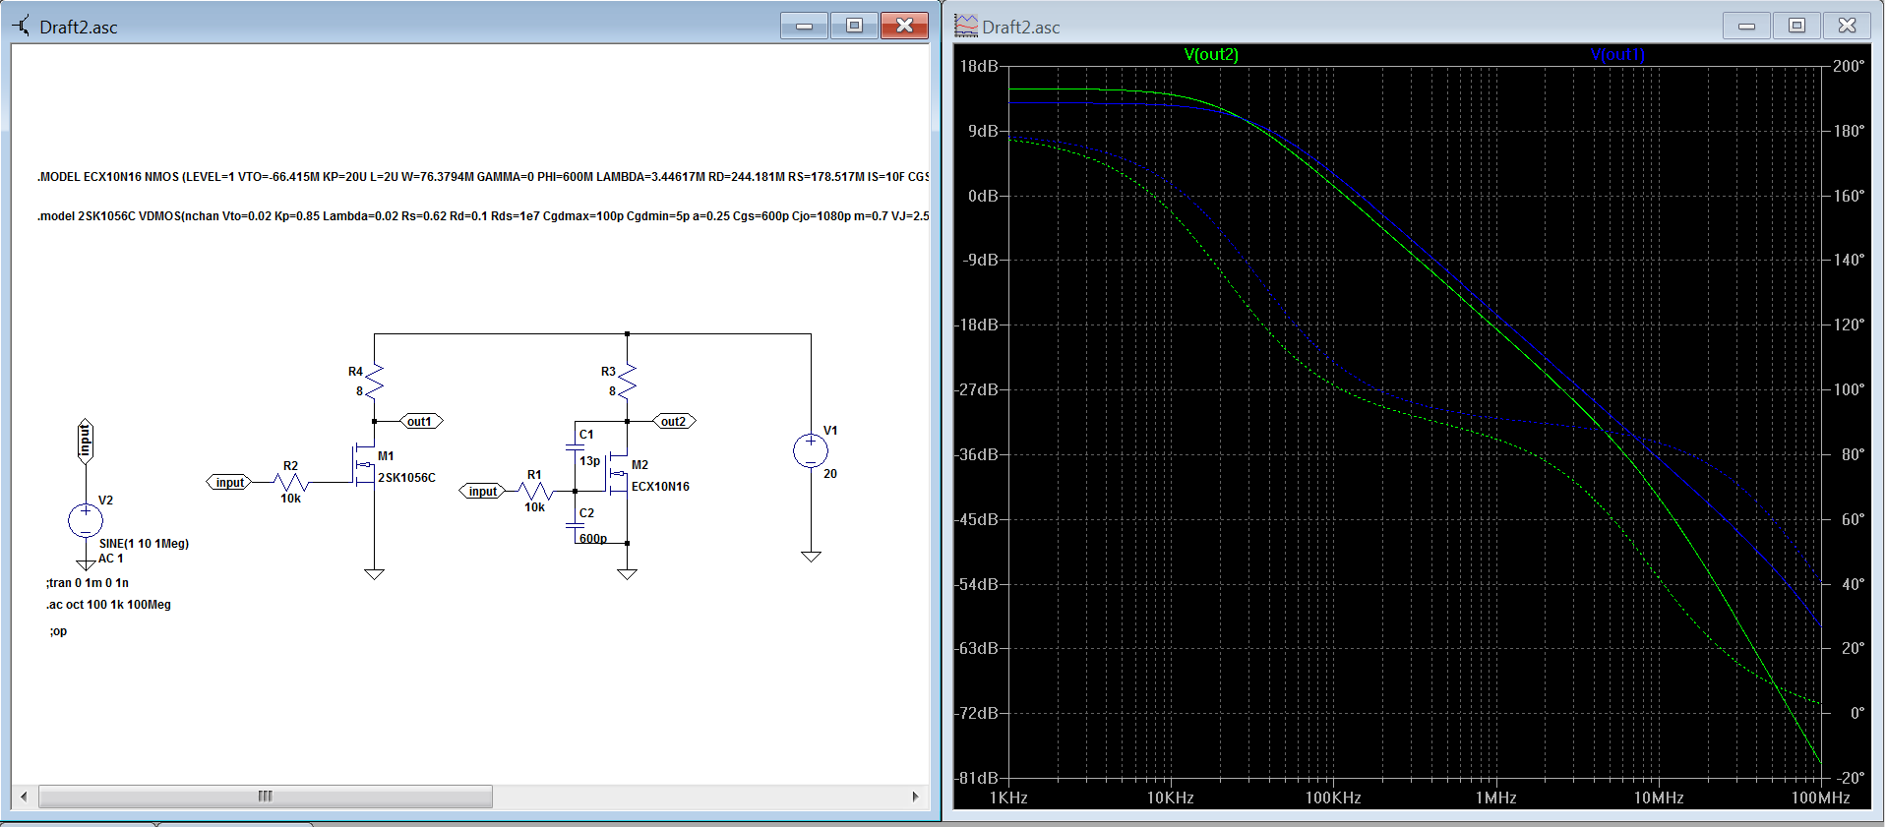Viewport: 1886px width, 827px height.
Task: Click the input label left of R2
Action: point(229,482)
